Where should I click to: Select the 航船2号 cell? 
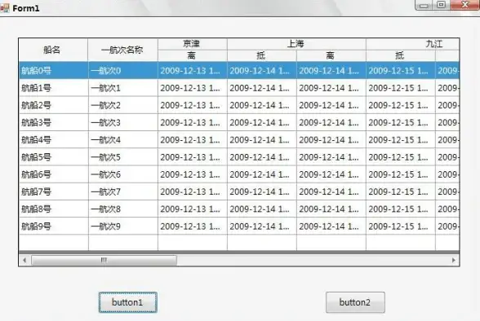click(x=54, y=105)
